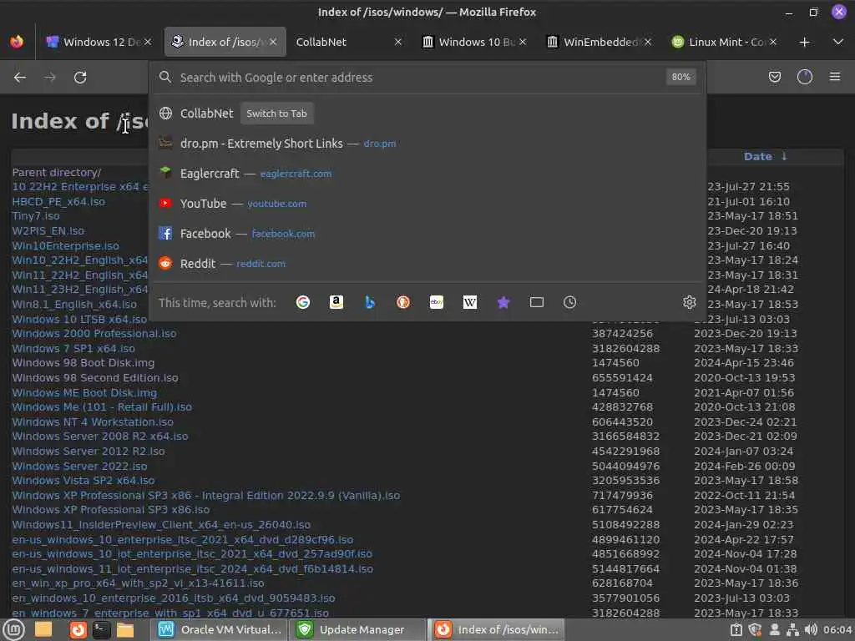855x641 pixels.
Task: Open search settings gear icon
Action: [689, 302]
